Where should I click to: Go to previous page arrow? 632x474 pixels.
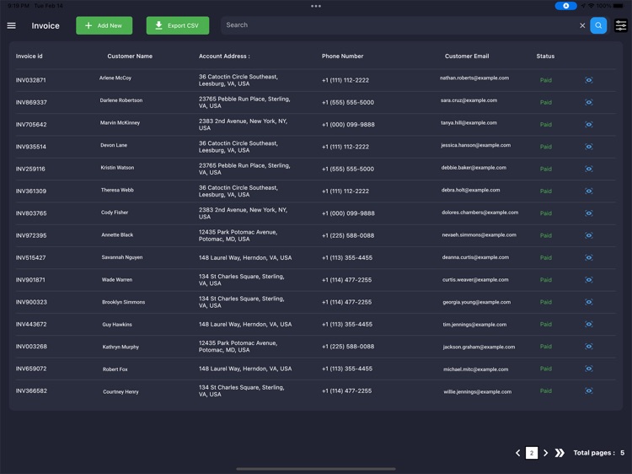click(x=518, y=453)
